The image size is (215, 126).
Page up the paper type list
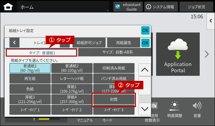click(x=145, y=70)
